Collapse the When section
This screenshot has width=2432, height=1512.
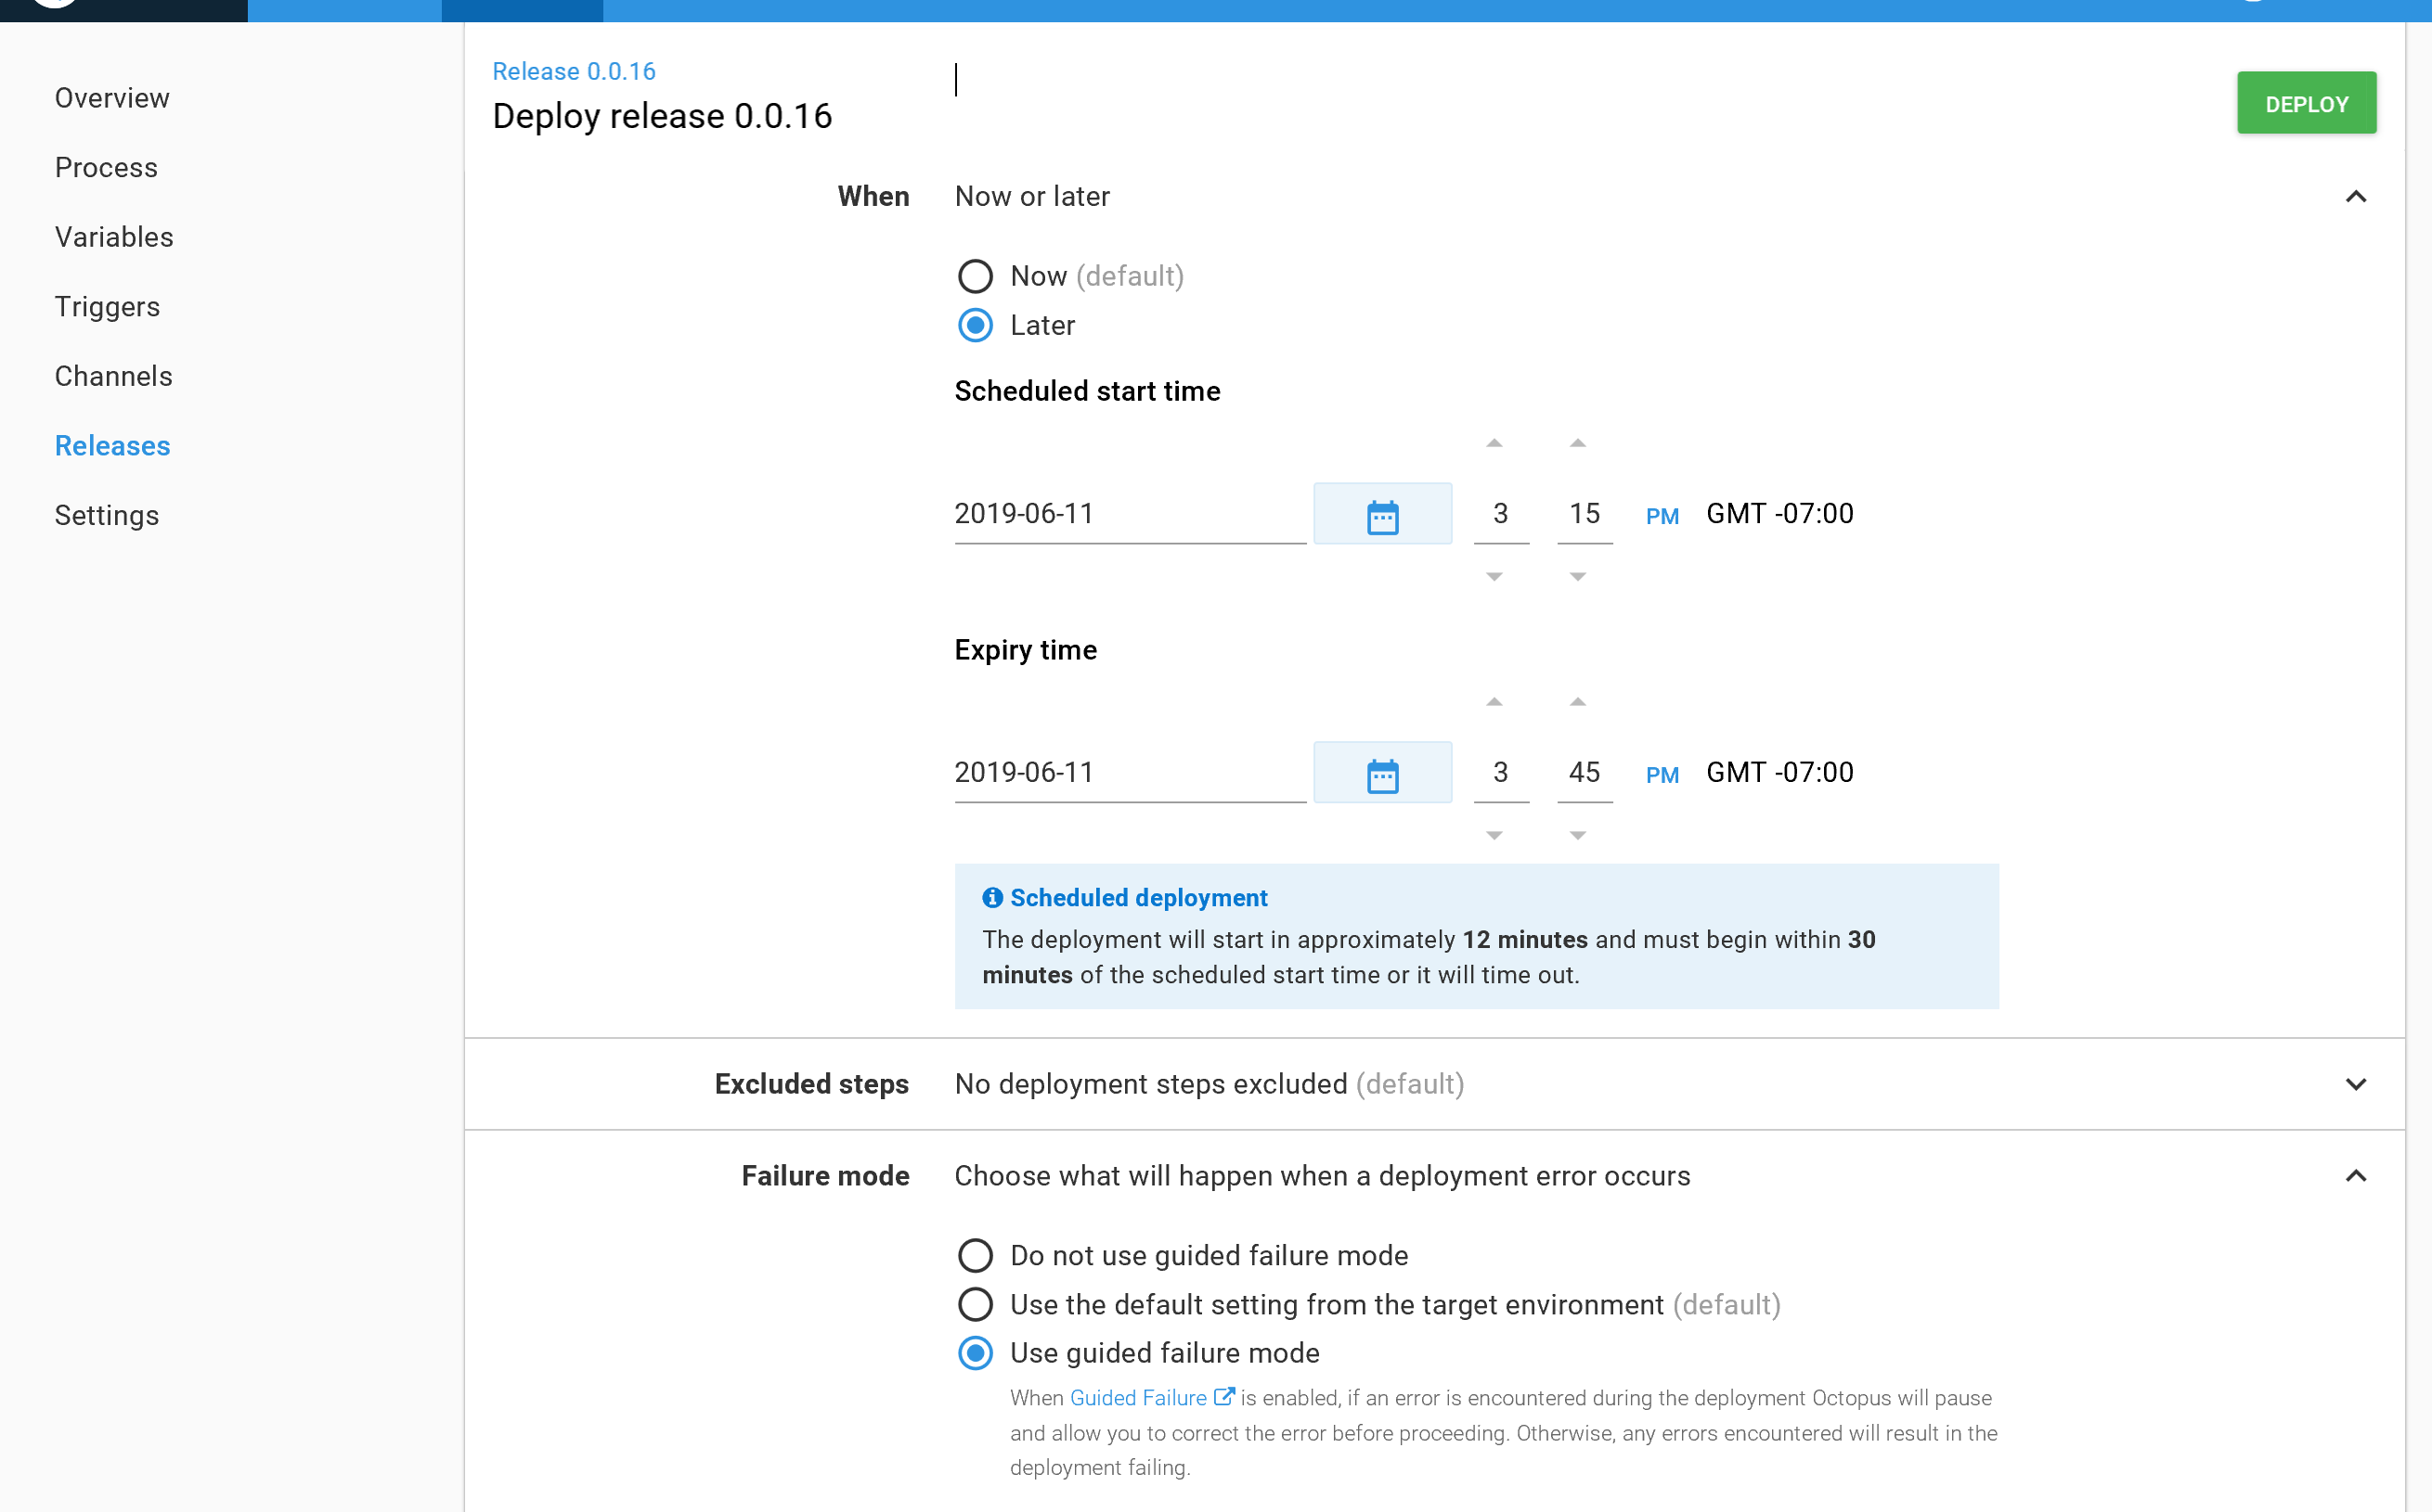[x=2357, y=196]
